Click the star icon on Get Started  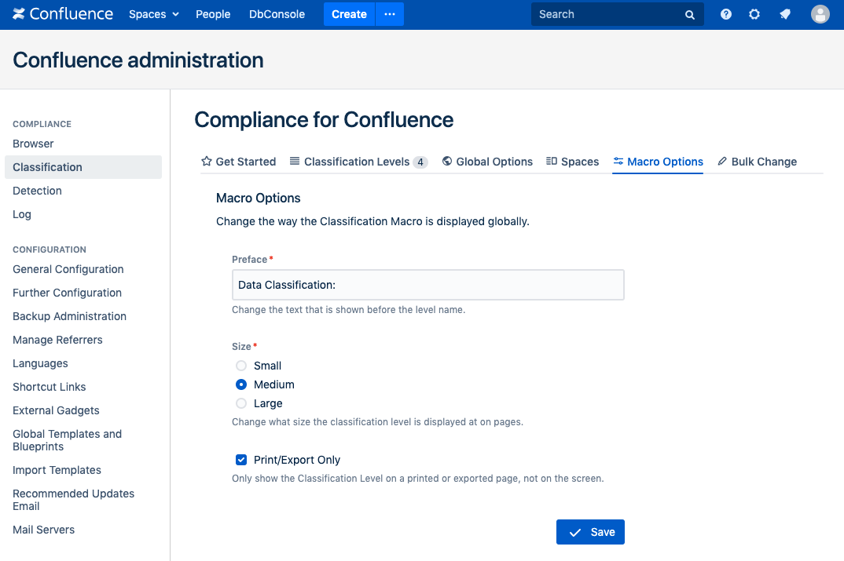coord(207,162)
